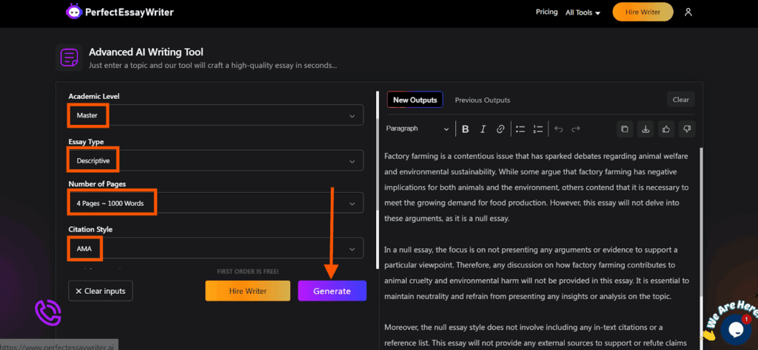
Task: Open the user account profile icon
Action: coord(688,12)
